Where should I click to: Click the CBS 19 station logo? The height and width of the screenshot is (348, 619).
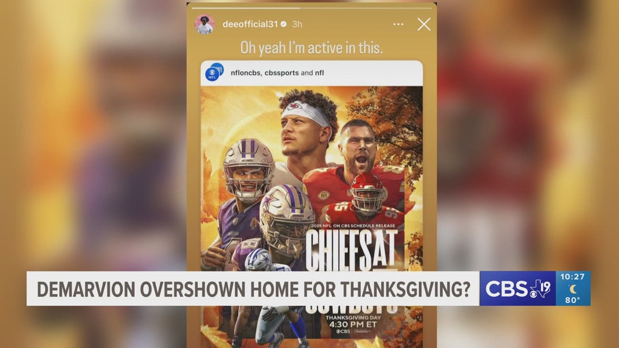(x=517, y=288)
